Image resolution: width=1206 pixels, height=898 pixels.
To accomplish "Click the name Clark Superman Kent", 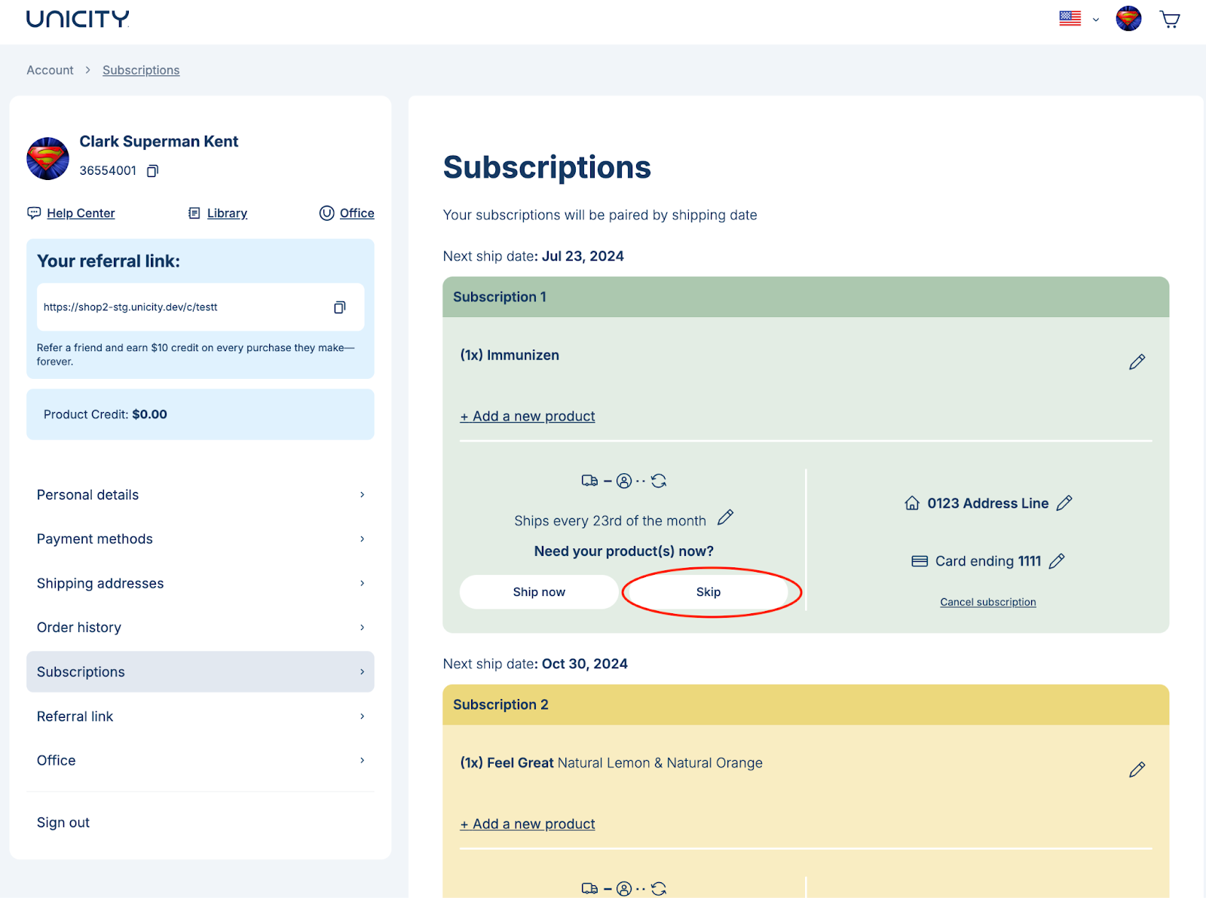I will pyautogui.click(x=159, y=142).
